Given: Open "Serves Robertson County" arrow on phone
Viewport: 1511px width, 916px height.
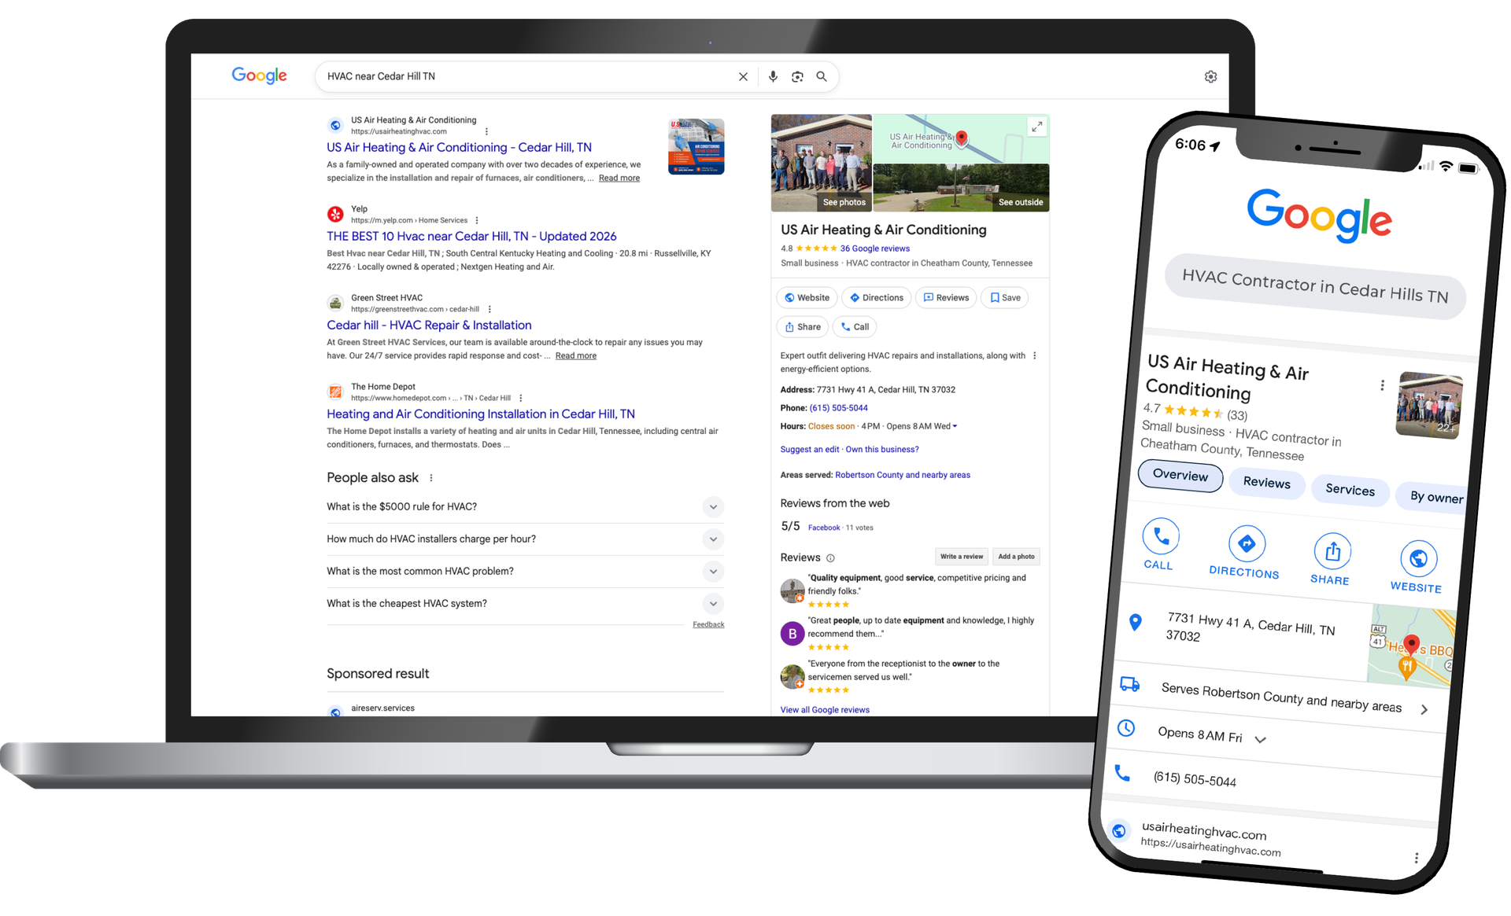Looking at the screenshot, I should pos(1424,710).
